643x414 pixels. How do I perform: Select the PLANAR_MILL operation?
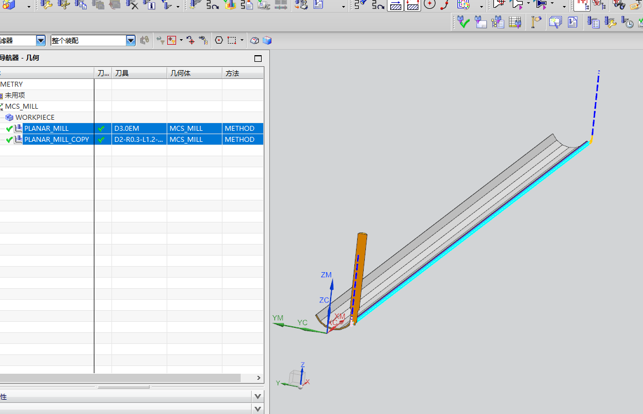46,129
